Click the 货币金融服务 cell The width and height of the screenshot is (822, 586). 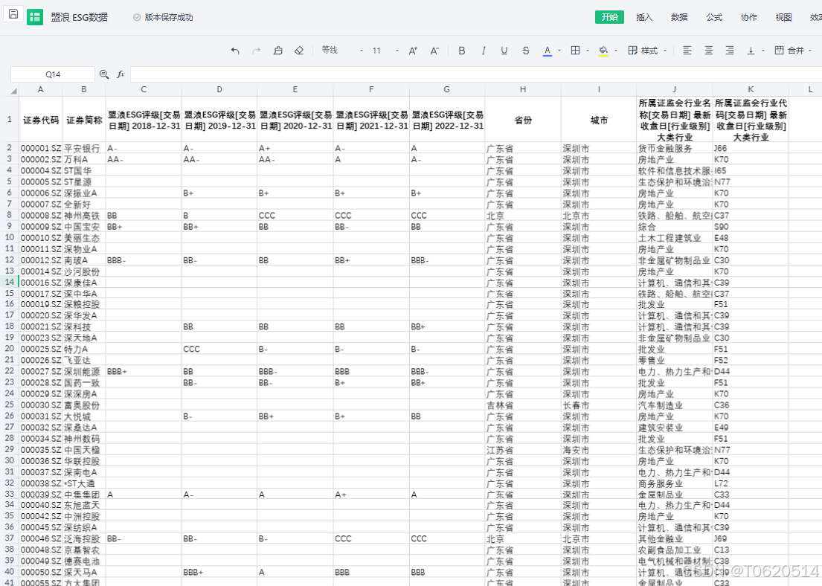coord(674,148)
